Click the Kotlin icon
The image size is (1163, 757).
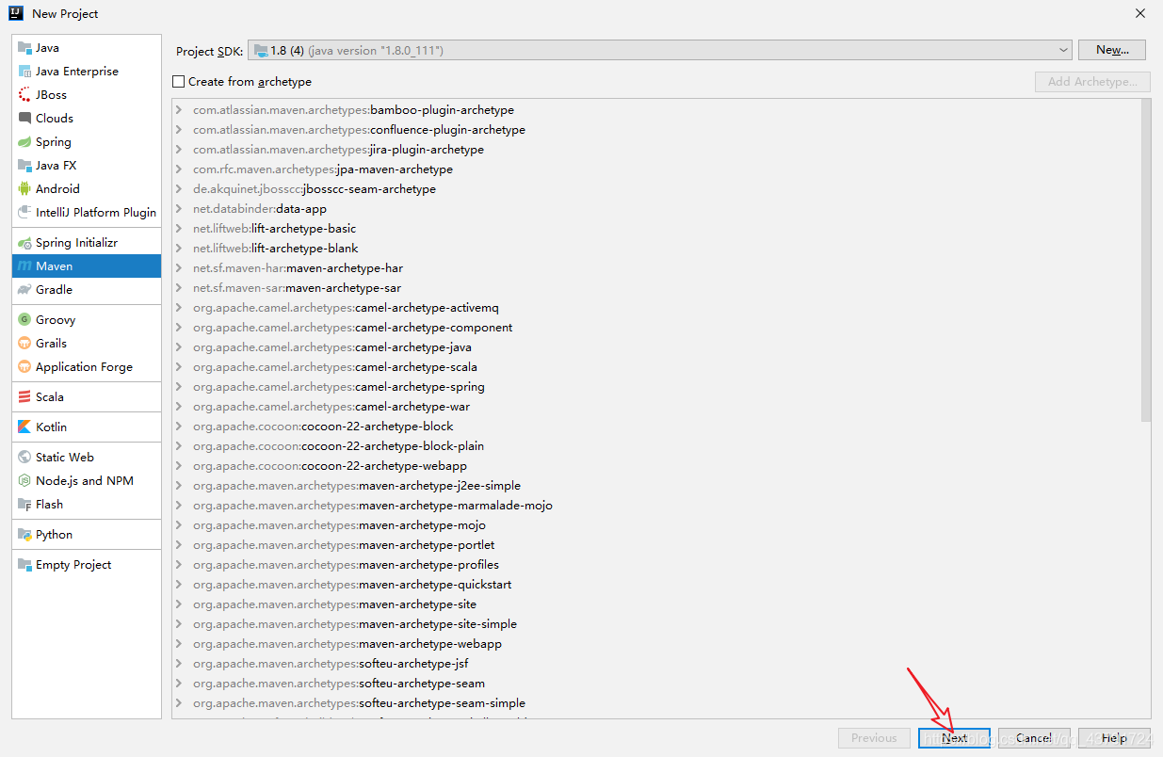[x=24, y=427]
